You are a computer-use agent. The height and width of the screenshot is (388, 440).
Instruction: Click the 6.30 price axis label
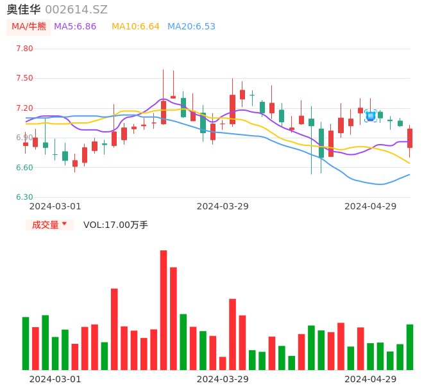pyautogui.click(x=24, y=197)
